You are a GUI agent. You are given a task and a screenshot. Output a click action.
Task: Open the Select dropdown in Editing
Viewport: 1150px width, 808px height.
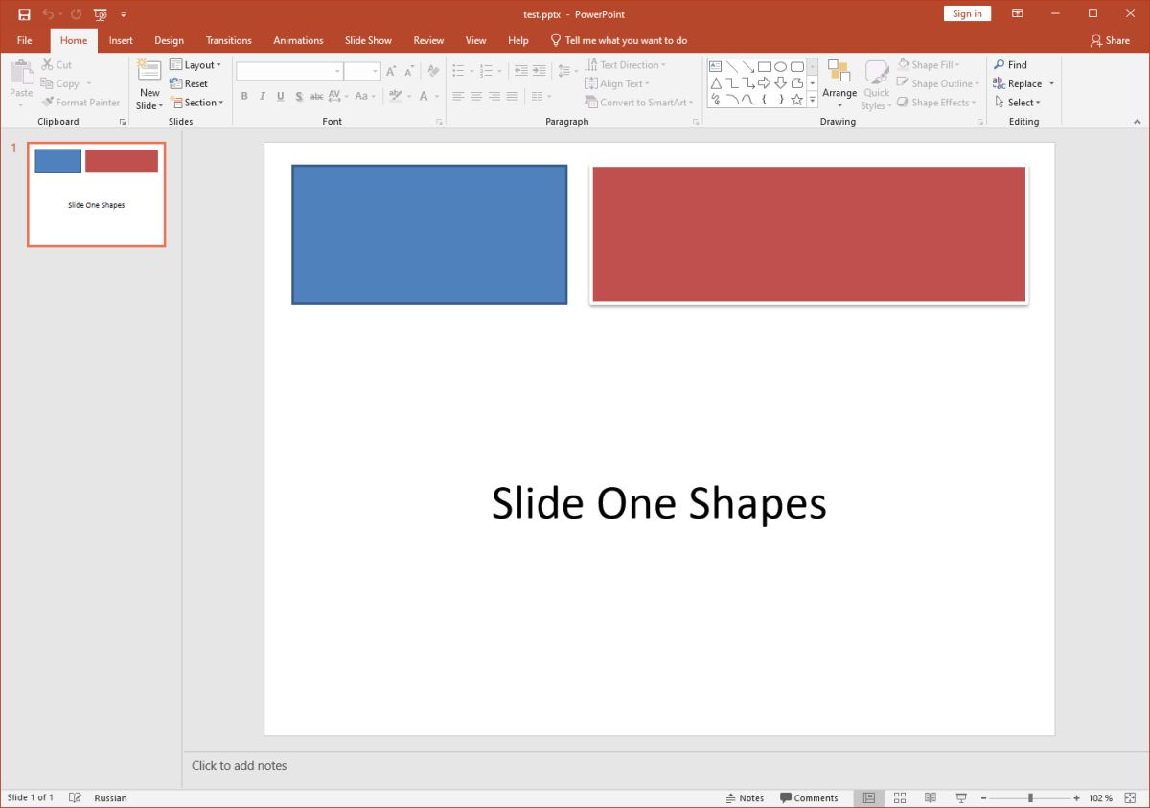point(1018,103)
